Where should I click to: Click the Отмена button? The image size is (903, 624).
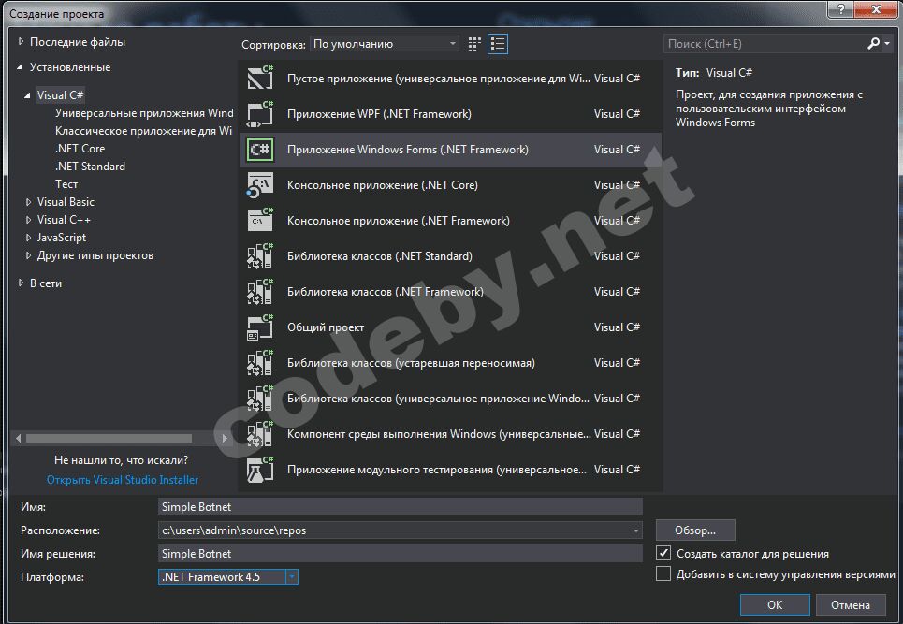850,605
